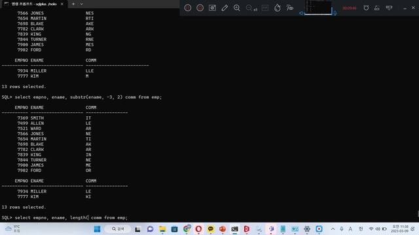Open KakaoTalk from taskbar
The width and height of the screenshot is (419, 235).
click(211, 229)
